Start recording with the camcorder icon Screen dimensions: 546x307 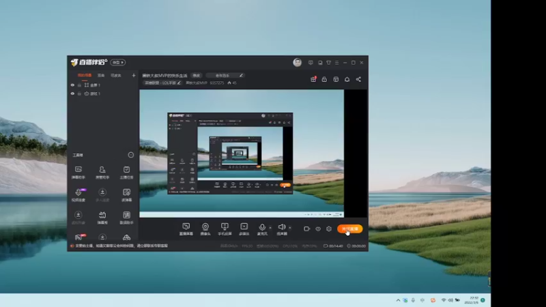306,229
